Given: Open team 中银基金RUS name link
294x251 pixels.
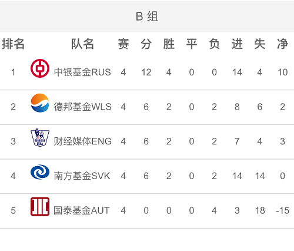Looking at the screenshot, I should 82,72.
